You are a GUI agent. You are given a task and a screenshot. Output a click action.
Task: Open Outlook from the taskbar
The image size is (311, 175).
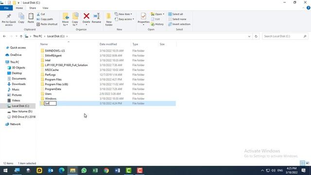coord(51,171)
